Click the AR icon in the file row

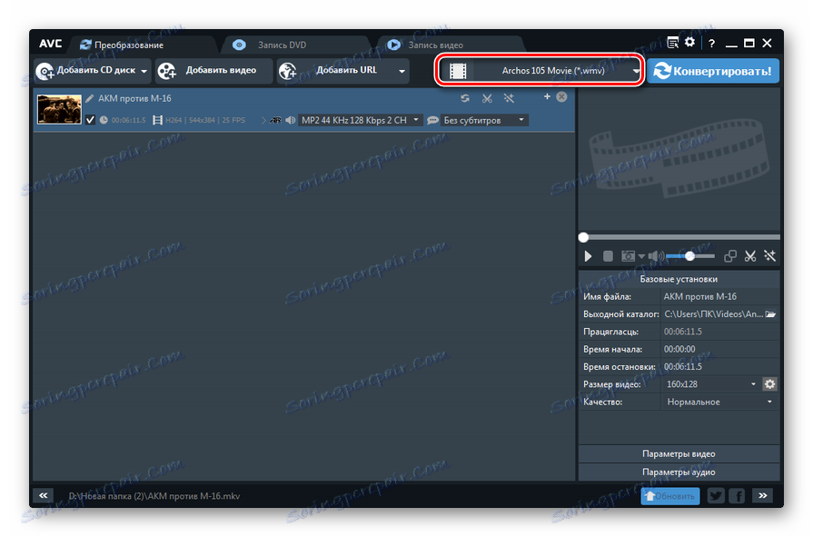(x=275, y=120)
